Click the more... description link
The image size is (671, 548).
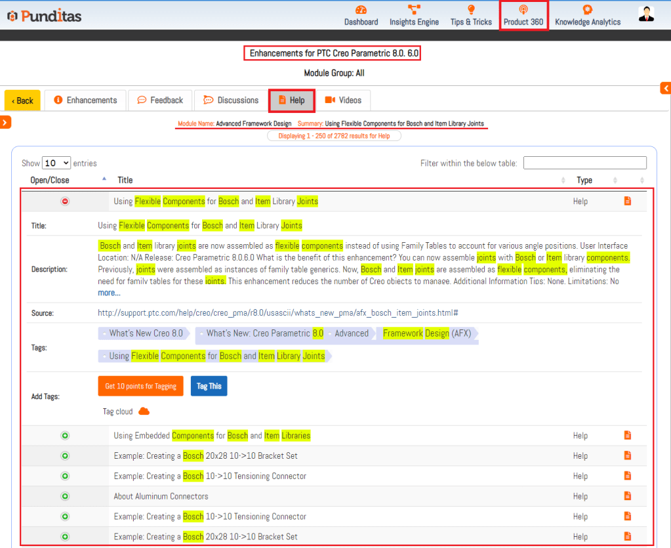pyautogui.click(x=109, y=293)
